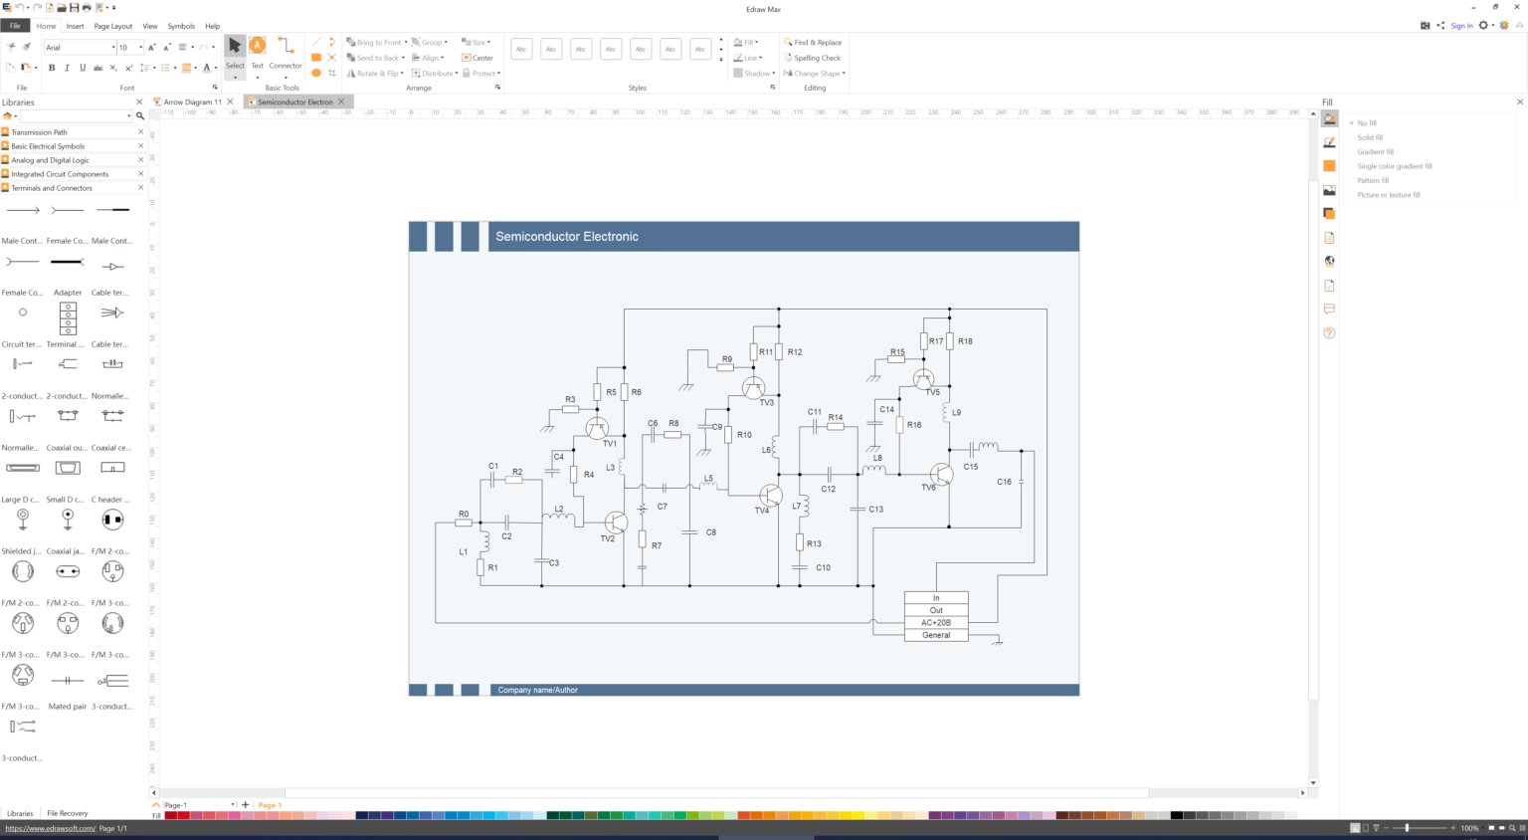Switch to the Arrow Diagram 11 document tab
The width and height of the screenshot is (1528, 840).
click(192, 102)
